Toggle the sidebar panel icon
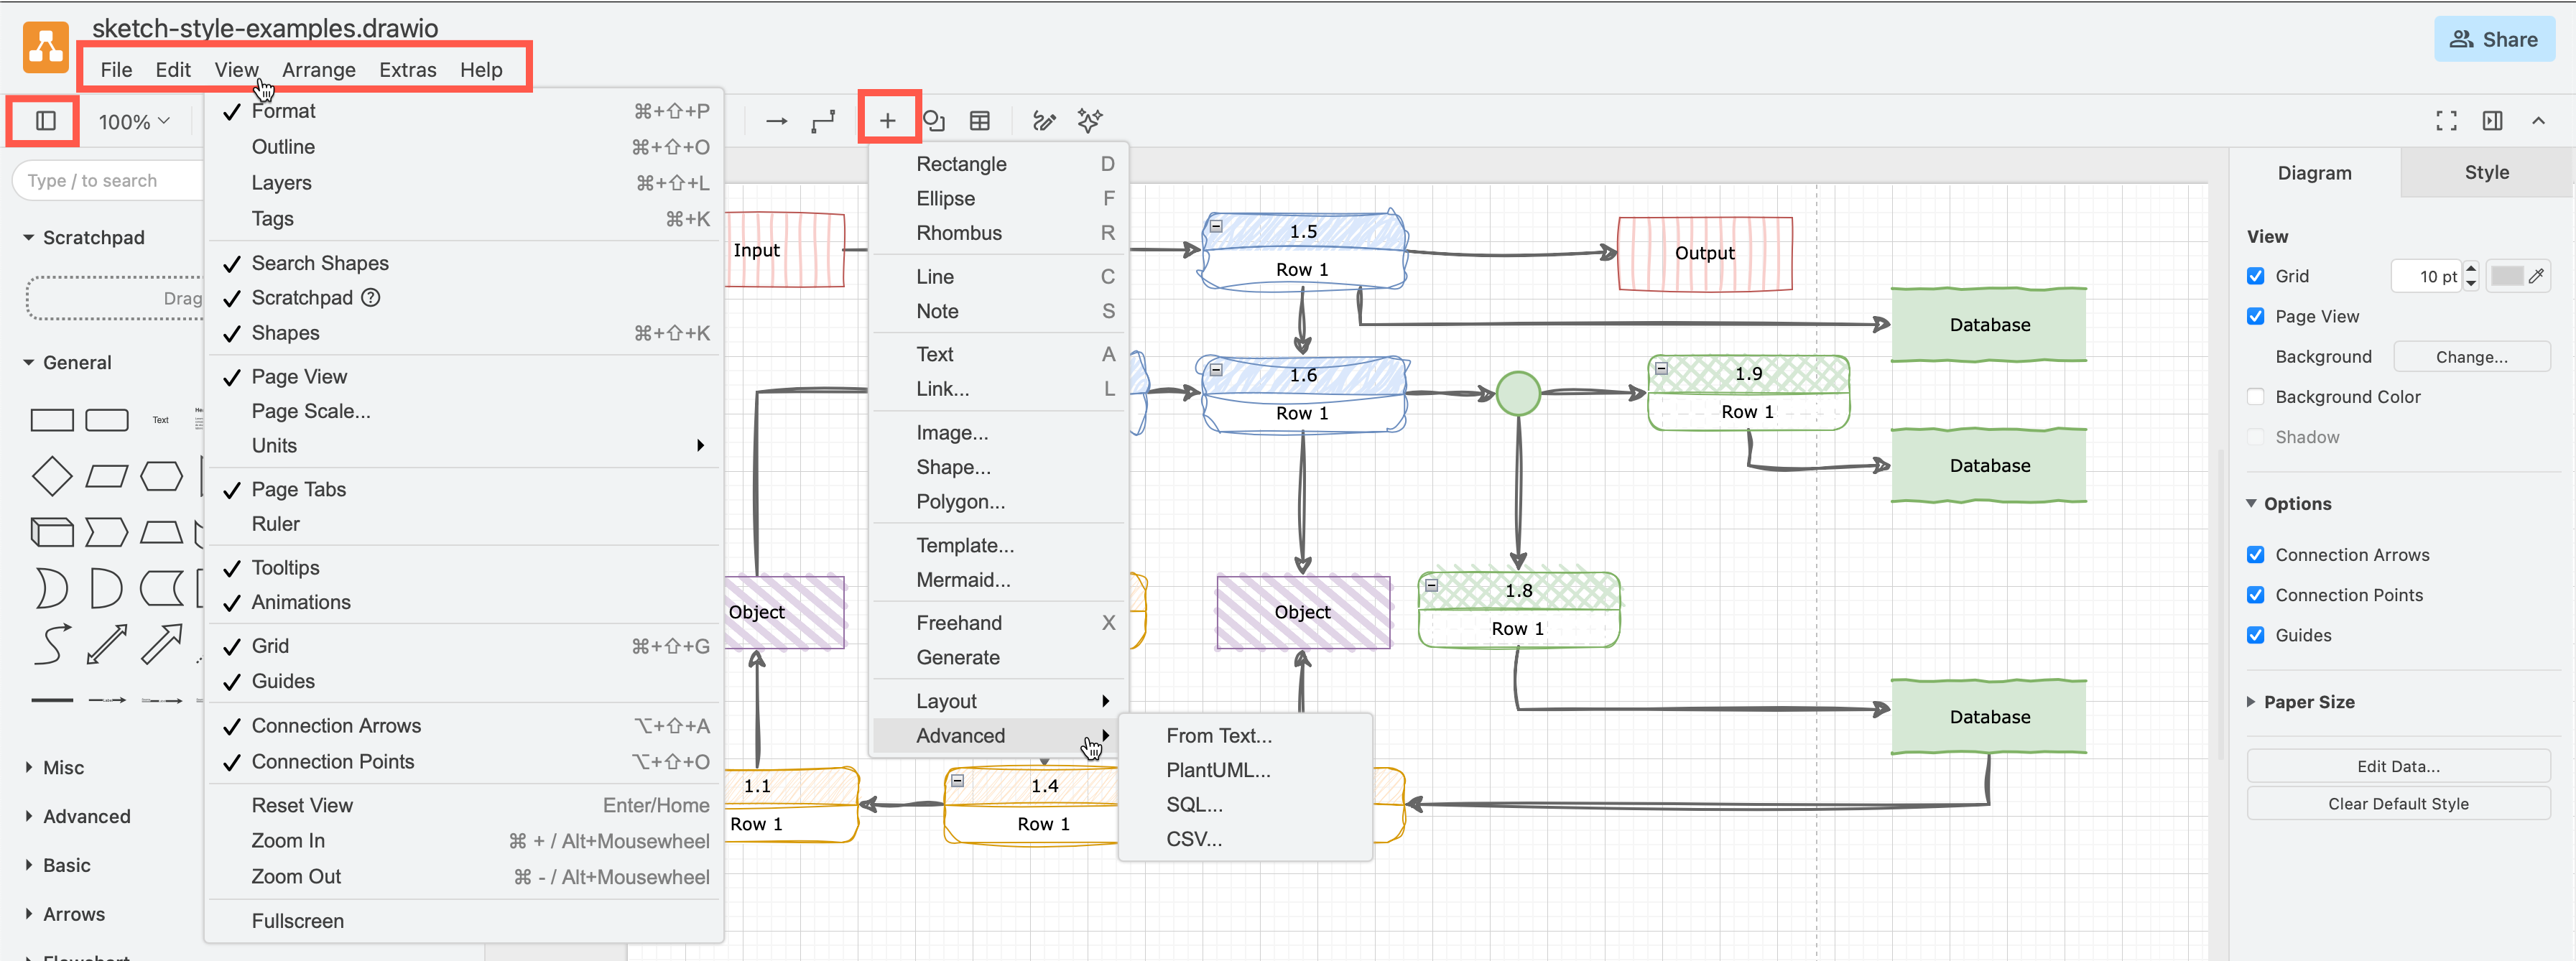Viewport: 2576px width, 961px height. tap(45, 121)
